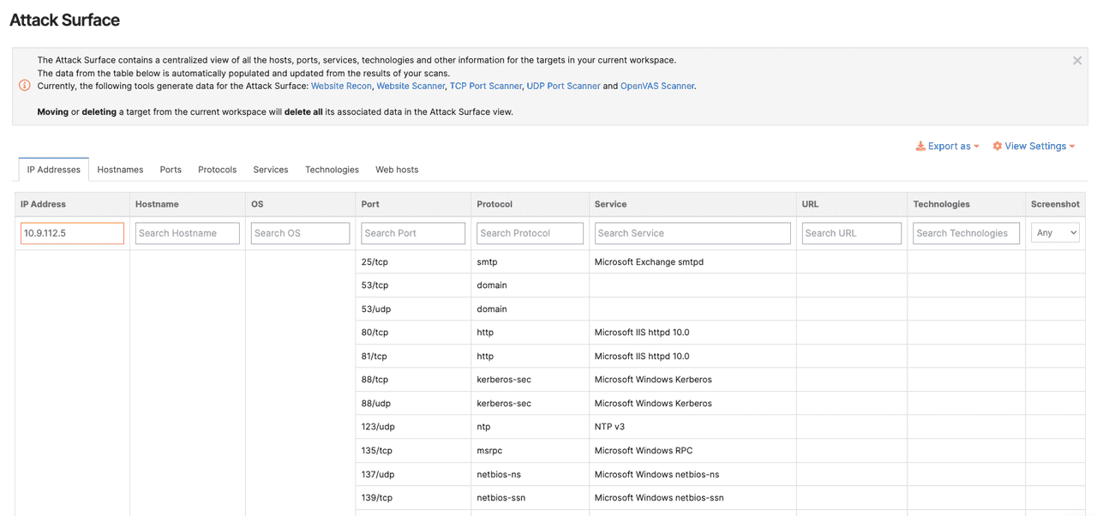Click the orange info icon in the banner
The height and width of the screenshot is (516, 1097).
pos(25,86)
